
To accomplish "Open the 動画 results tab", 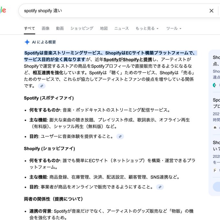I will click(x=60, y=28).
